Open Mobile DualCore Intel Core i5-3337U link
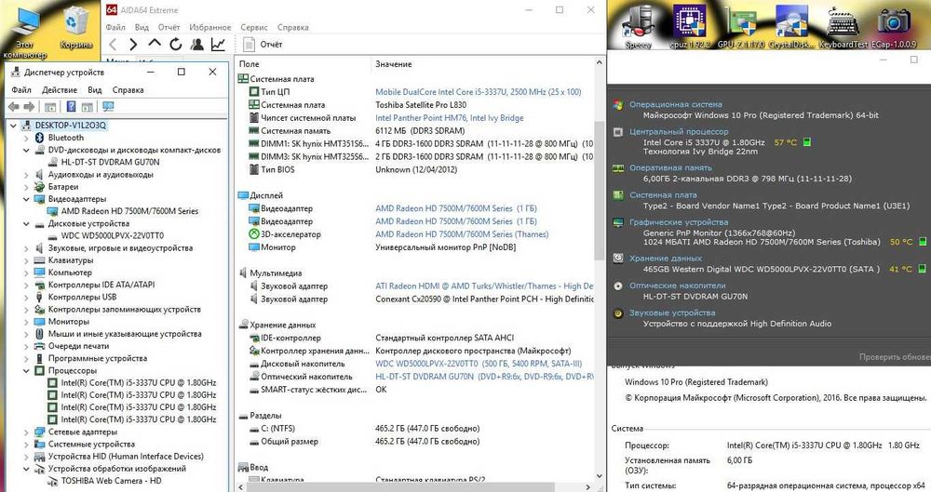The height and width of the screenshot is (492, 931). 478,92
